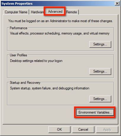Click the desktop settings description text
Image resolution: width=121 pixels, height=136 pixels.
(x=36, y=61)
